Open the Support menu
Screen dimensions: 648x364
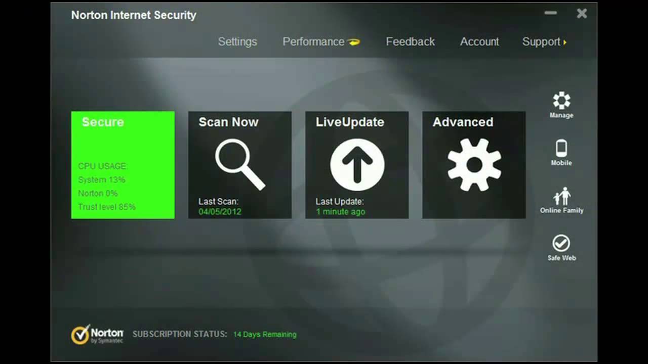[x=541, y=42]
